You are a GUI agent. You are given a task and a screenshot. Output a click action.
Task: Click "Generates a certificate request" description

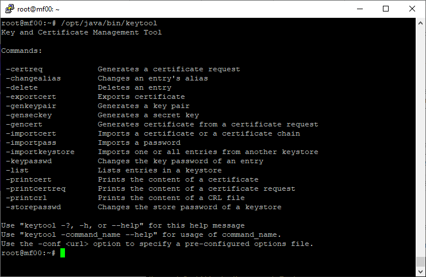(169, 69)
